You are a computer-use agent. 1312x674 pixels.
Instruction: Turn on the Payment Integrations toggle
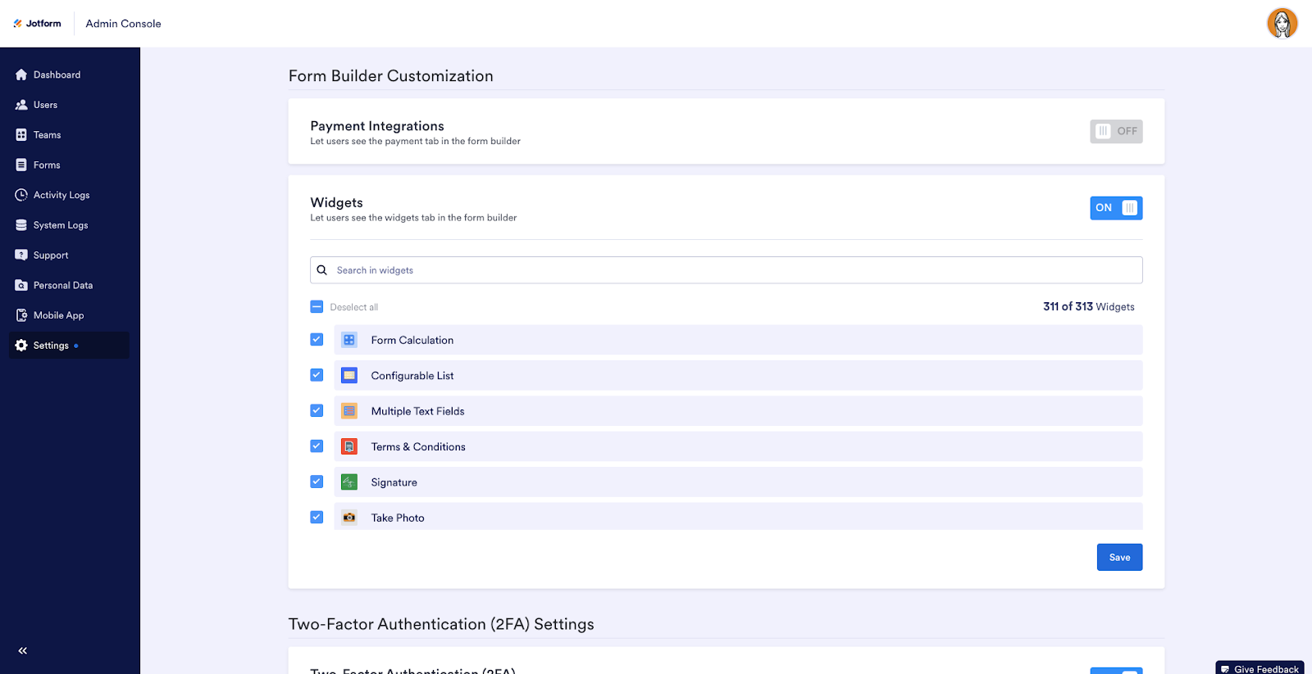1115,131
